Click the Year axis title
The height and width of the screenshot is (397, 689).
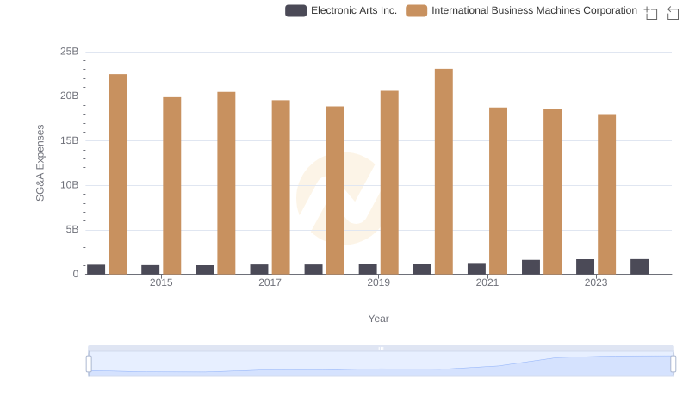(x=379, y=319)
